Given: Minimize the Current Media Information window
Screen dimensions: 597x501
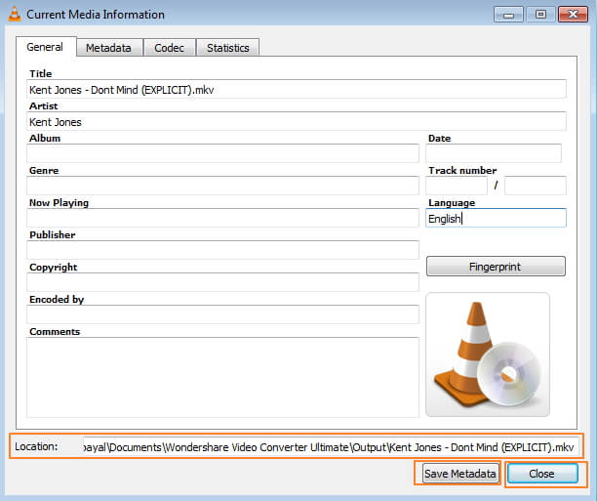Looking at the screenshot, I should tap(508, 15).
